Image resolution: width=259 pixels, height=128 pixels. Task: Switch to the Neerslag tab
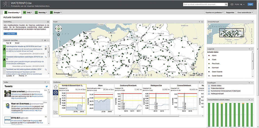41,12
